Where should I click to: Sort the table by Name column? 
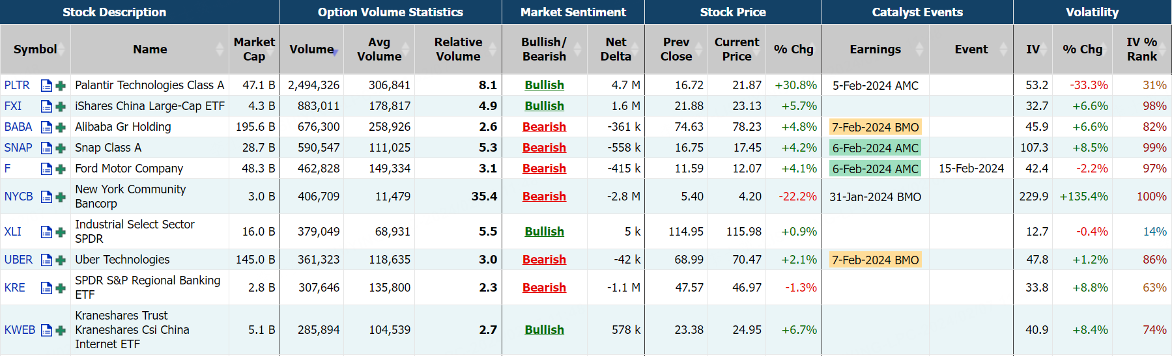tap(150, 49)
